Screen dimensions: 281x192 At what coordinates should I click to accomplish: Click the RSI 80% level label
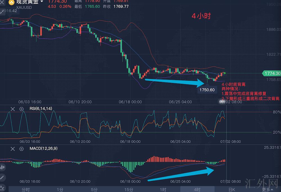click(x=277, y=112)
